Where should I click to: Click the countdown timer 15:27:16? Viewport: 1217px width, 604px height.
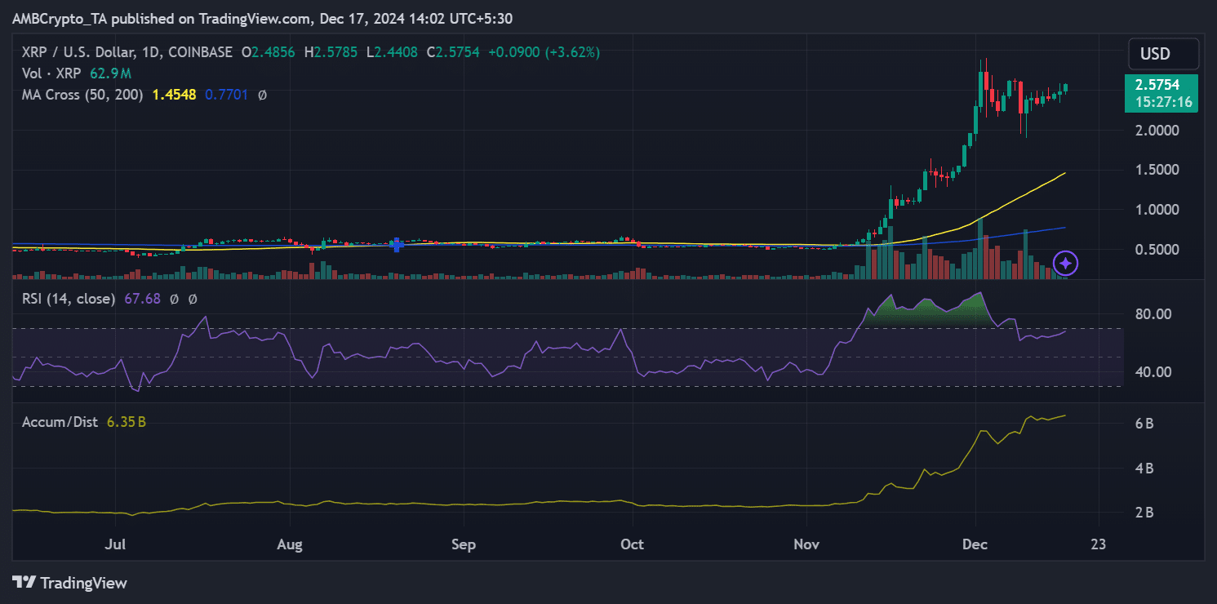coord(1162,103)
